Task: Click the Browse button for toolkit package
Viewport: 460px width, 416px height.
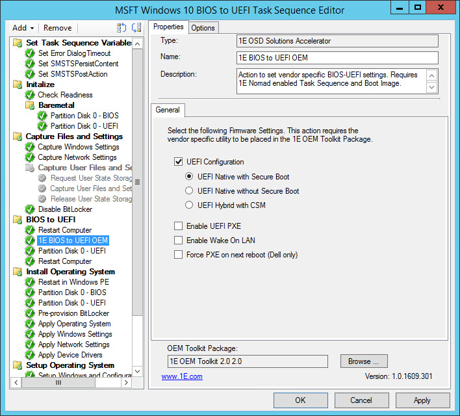Action: point(363,361)
